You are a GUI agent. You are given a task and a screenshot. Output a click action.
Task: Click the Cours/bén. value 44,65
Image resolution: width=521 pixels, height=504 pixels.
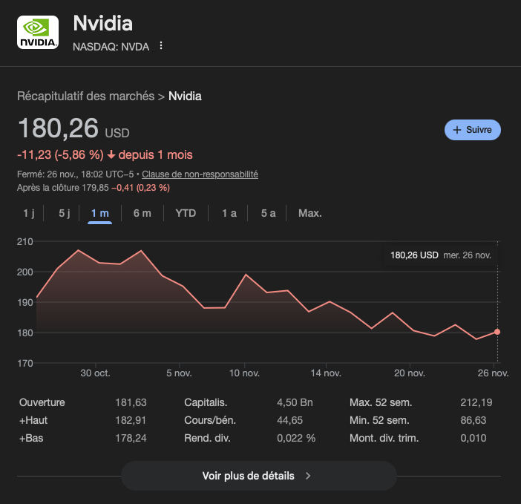tap(289, 420)
